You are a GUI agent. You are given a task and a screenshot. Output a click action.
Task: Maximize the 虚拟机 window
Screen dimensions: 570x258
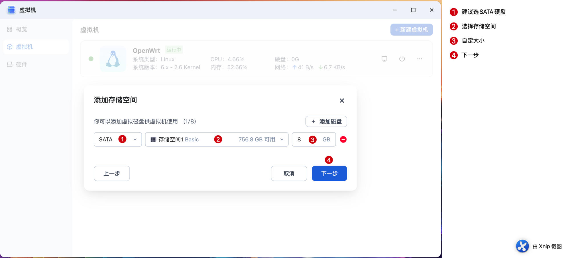pos(413,10)
